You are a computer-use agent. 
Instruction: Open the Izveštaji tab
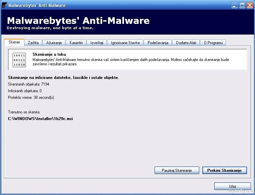point(97,43)
